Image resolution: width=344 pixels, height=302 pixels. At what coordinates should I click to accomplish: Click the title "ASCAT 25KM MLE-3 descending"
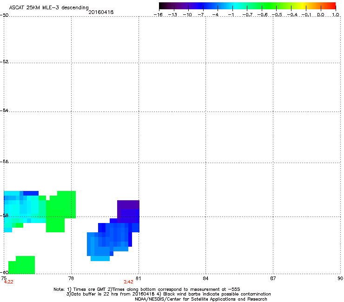point(49,7)
